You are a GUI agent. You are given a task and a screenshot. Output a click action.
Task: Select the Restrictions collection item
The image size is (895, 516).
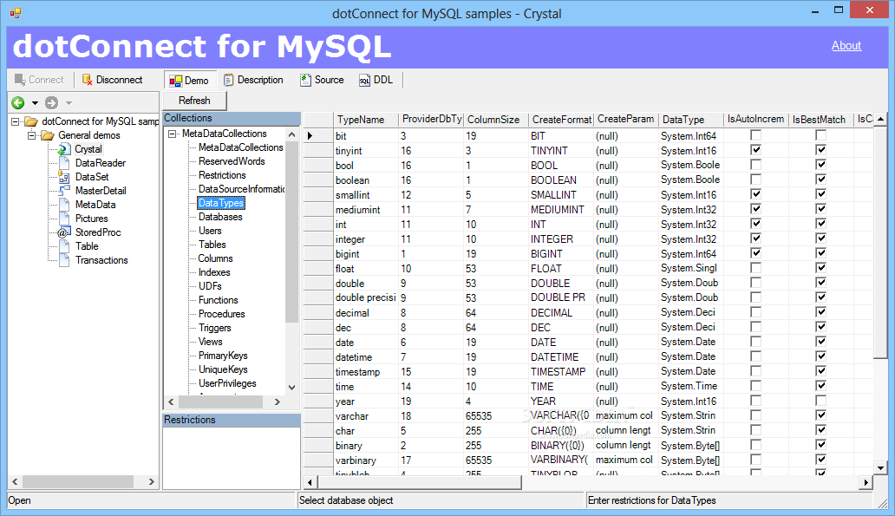[x=222, y=175]
